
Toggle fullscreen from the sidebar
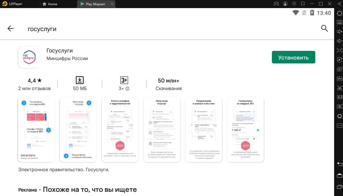pyautogui.click(x=339, y=50)
